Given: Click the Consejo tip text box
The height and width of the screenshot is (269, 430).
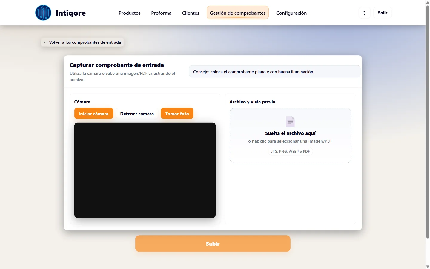Looking at the screenshot, I should 275,71.
